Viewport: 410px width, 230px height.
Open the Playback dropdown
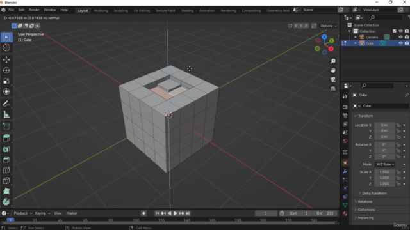coord(23,213)
